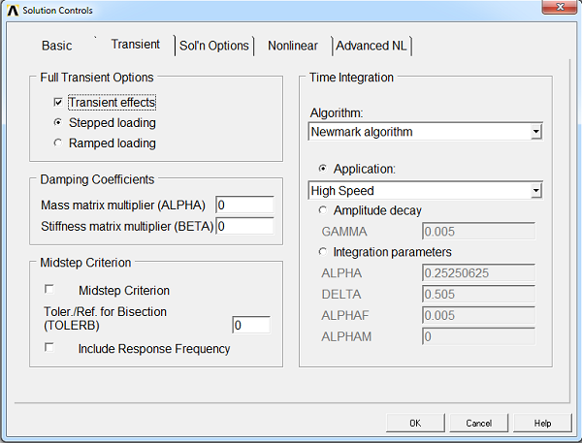Select Integration parameters radio button
Image resolution: width=582 pixels, height=443 pixels.
point(323,252)
